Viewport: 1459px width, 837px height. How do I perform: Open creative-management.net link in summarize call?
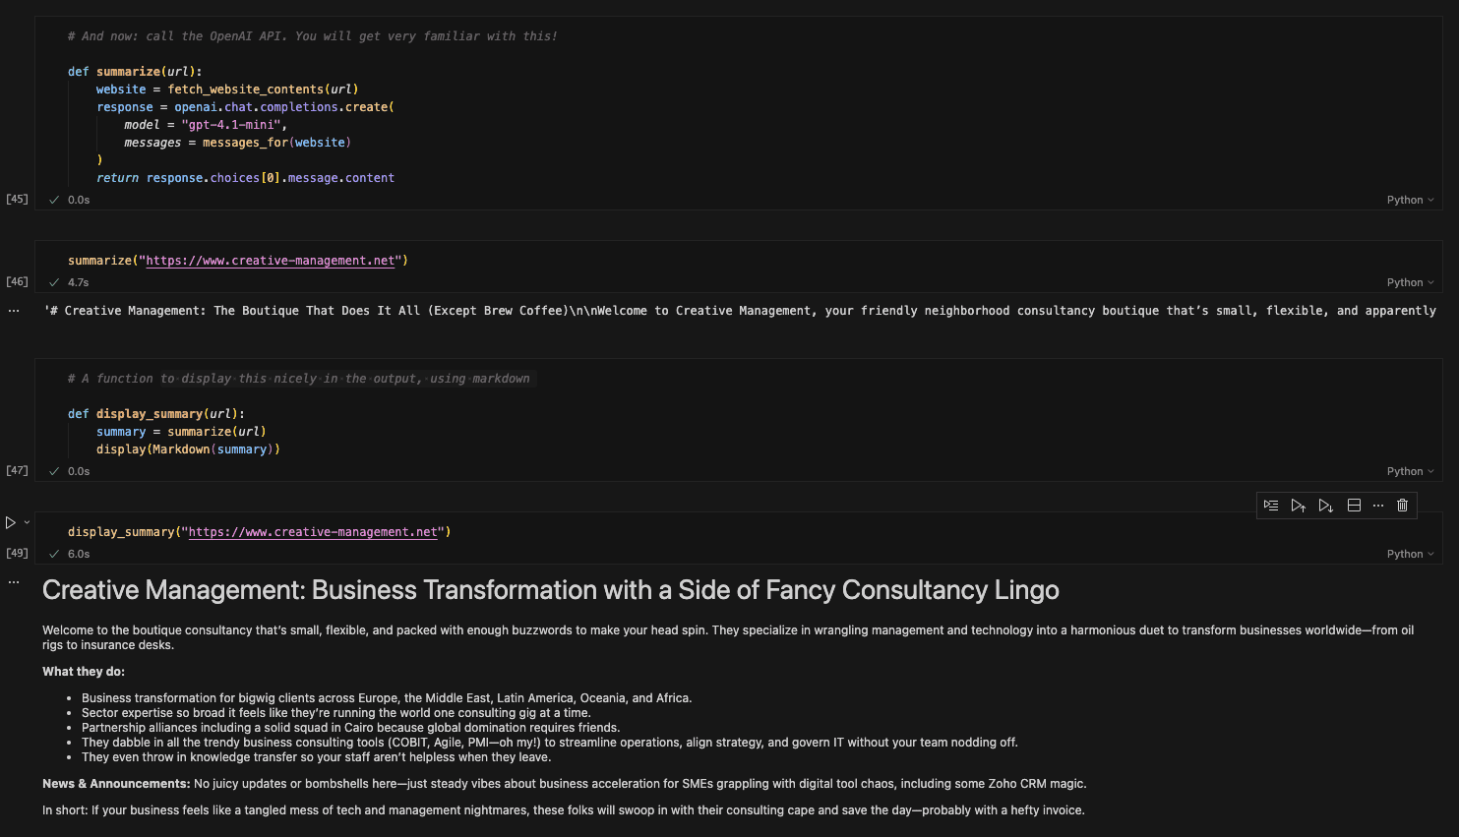pos(270,261)
